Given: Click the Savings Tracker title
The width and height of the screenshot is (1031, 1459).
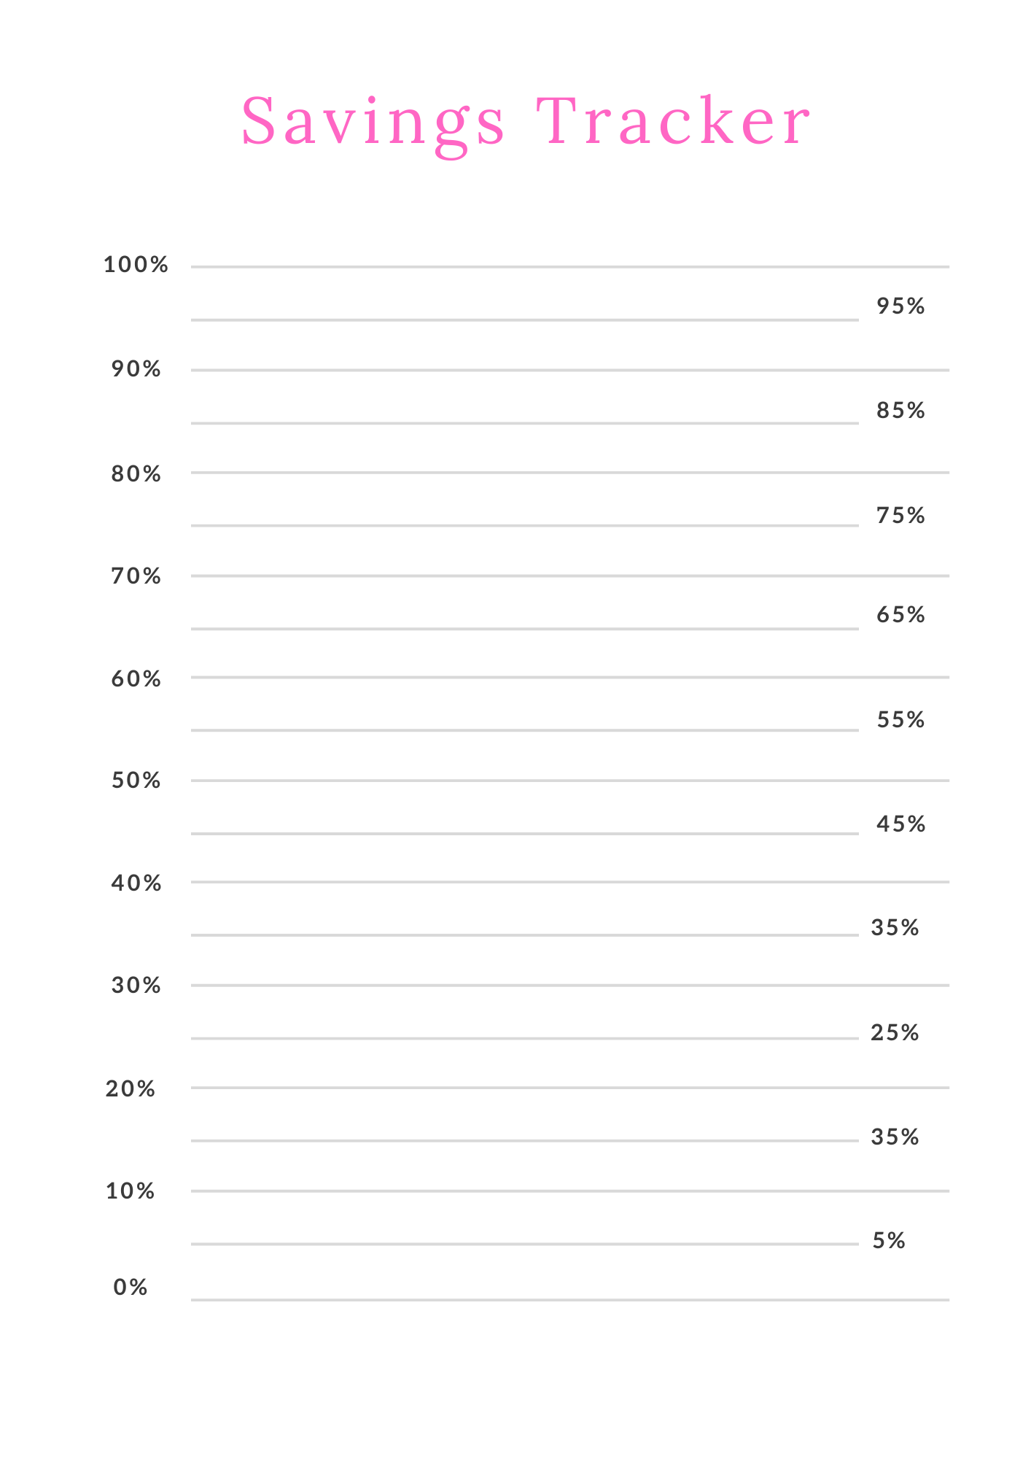Looking at the screenshot, I should pos(526,122).
